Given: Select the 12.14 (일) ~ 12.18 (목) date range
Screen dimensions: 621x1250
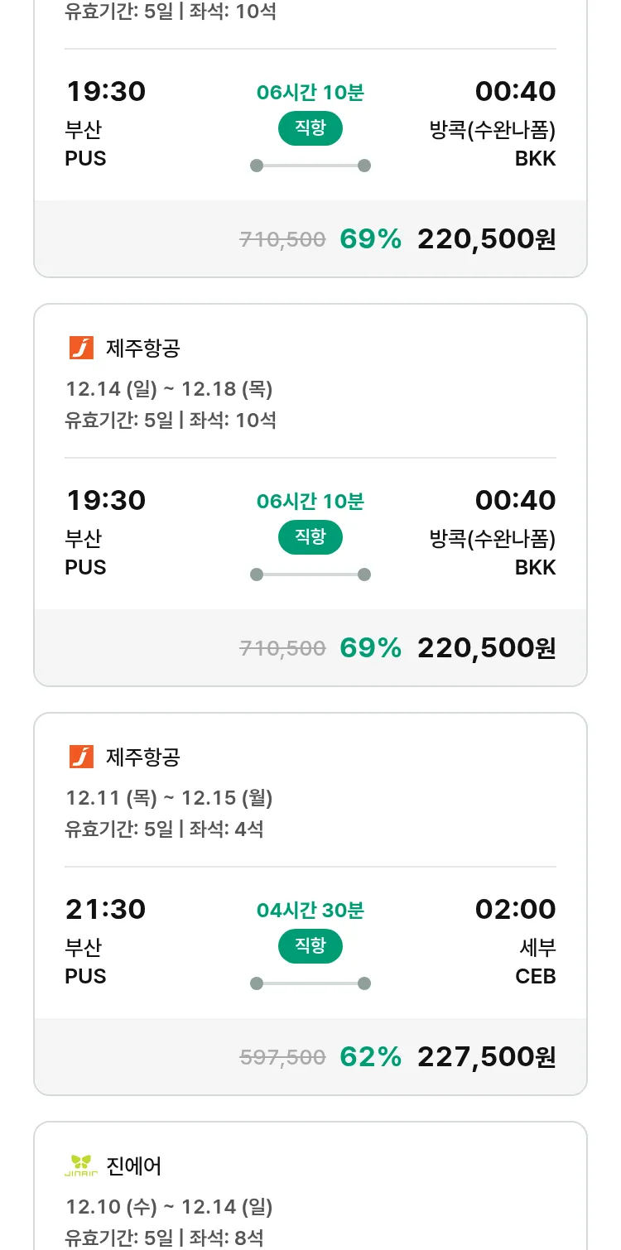Looking at the screenshot, I should point(169,388).
